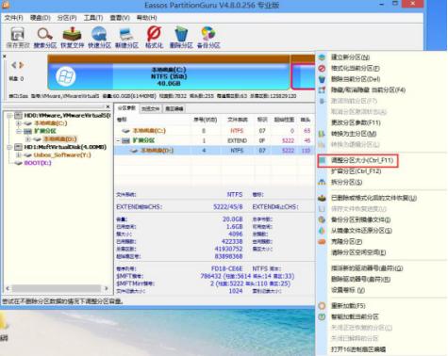The image size is (448, 356).
Task: Switch to the 扇区编辑 tab
Action: (174, 108)
